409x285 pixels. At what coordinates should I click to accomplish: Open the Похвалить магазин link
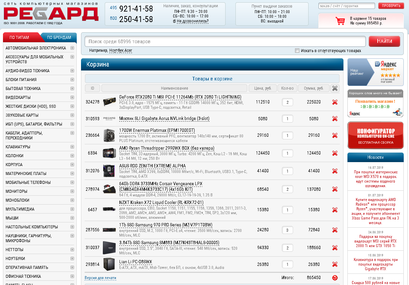point(375,101)
